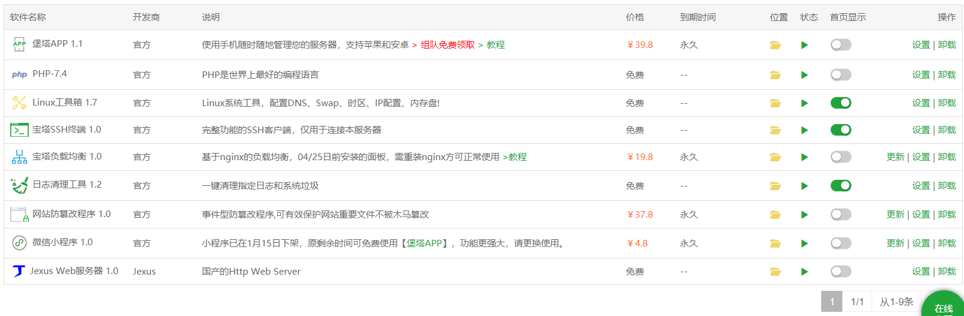This screenshot has height=316, width=964.
Task: Disable homepage display for Linux工具箱
Action: click(840, 103)
